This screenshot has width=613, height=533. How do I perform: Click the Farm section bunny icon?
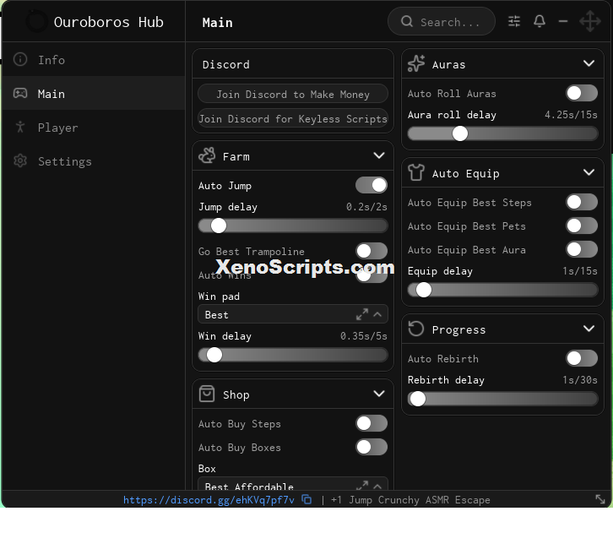(x=207, y=155)
